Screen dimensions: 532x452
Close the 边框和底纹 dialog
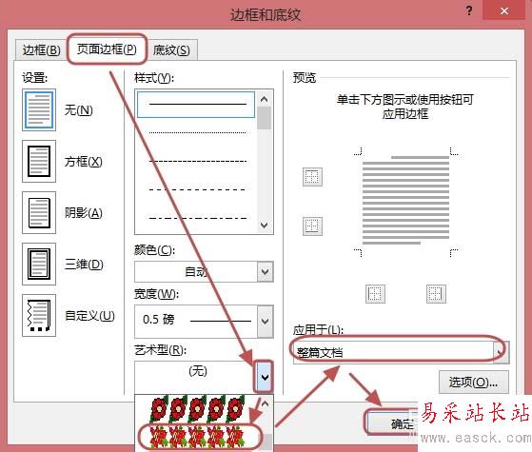503,10
